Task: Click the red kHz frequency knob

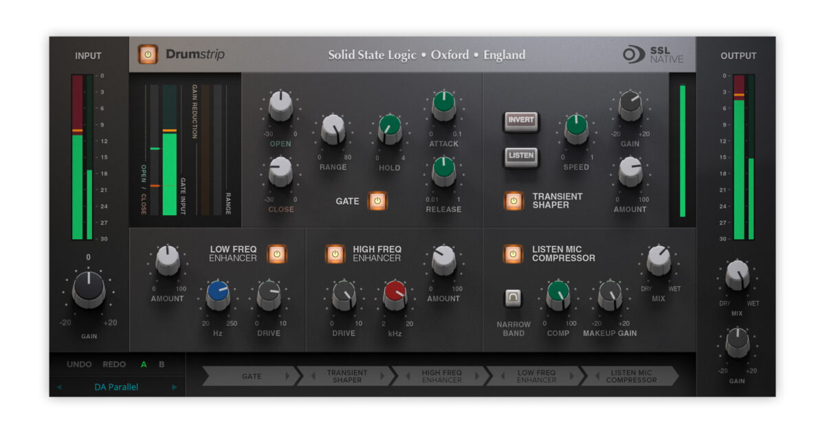Action: [x=395, y=295]
